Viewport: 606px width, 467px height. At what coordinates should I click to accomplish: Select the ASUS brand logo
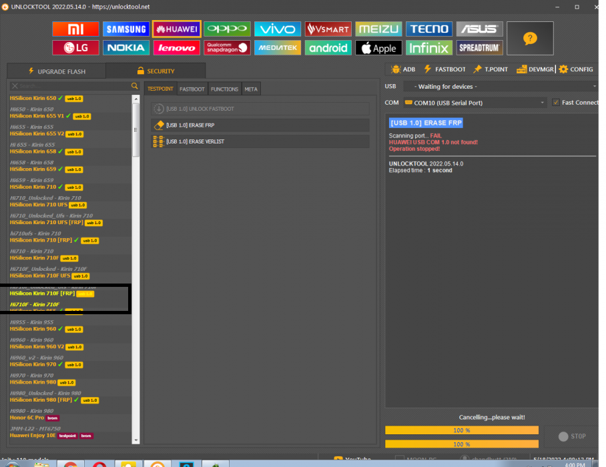(x=480, y=29)
